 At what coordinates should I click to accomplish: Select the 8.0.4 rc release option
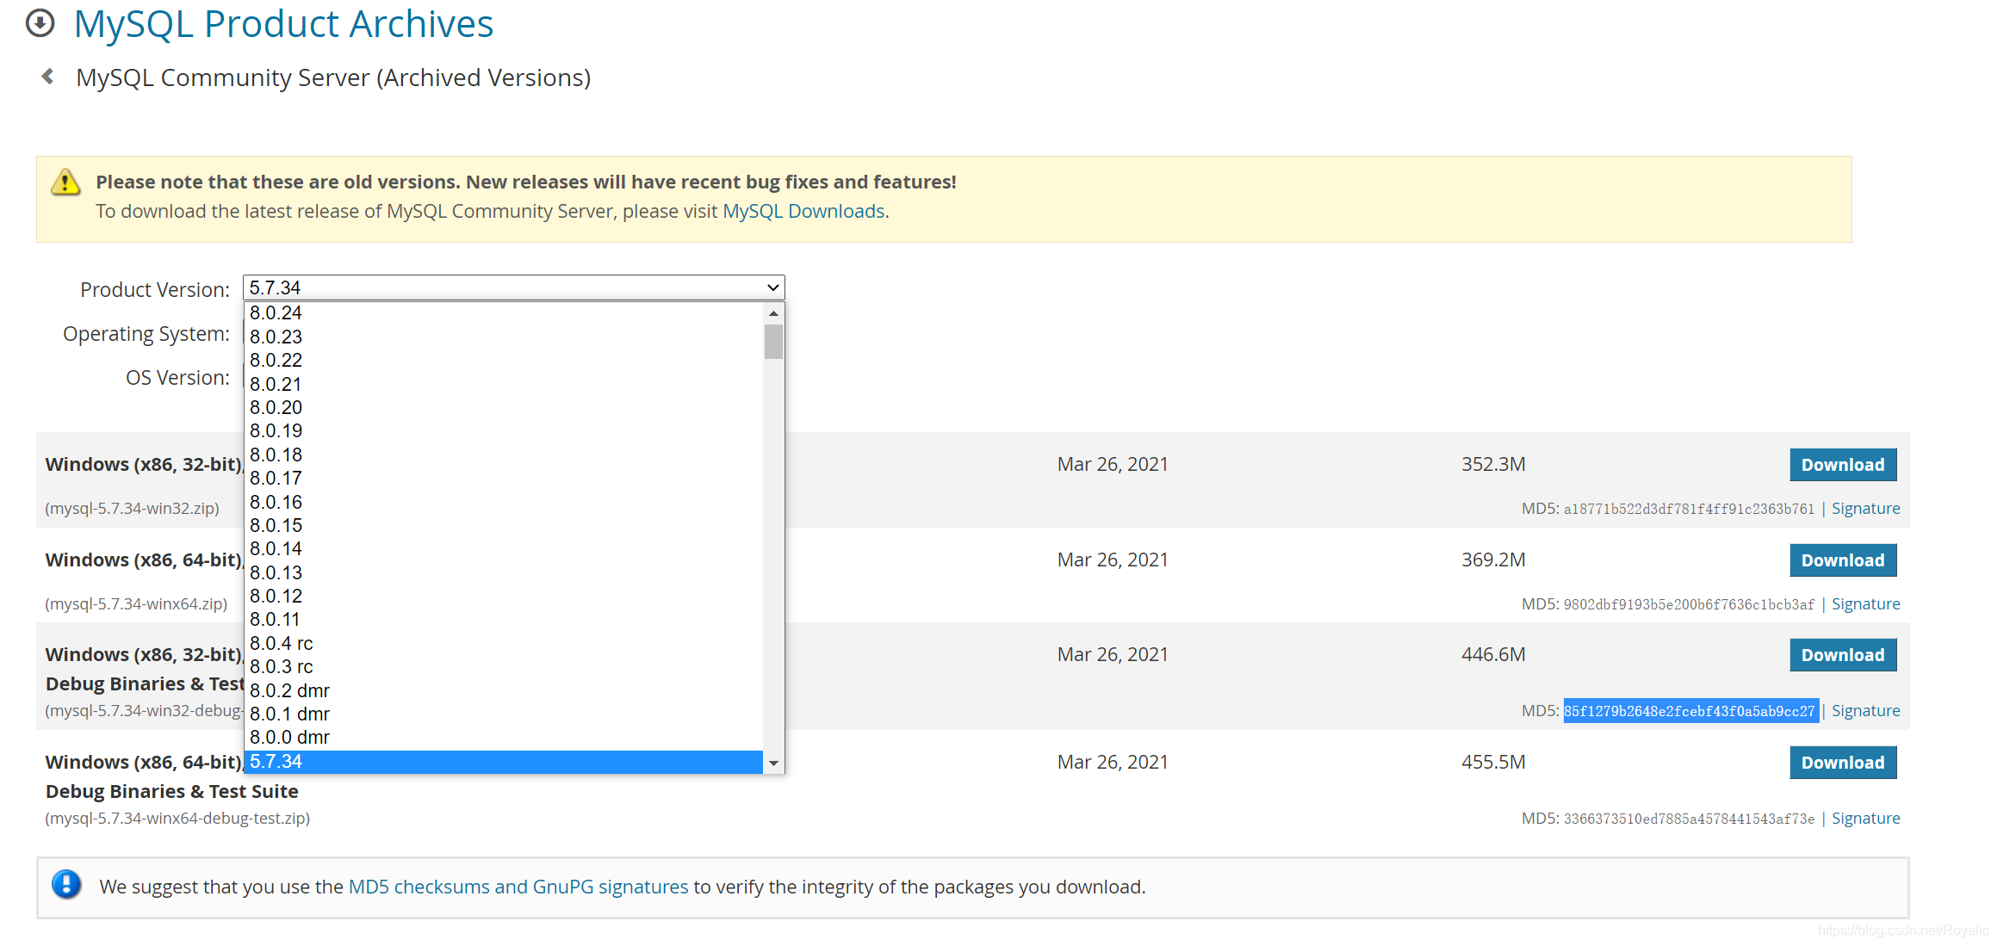(281, 643)
